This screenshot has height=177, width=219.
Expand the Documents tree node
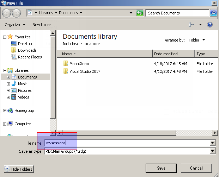(x=8, y=77)
